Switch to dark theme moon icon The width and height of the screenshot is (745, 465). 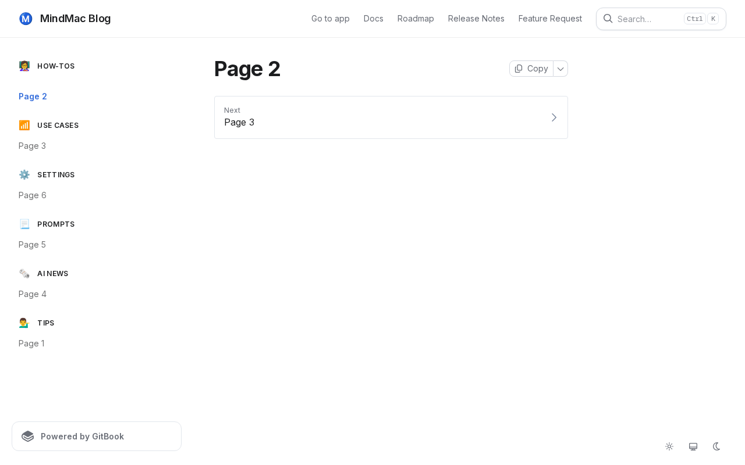(x=717, y=446)
